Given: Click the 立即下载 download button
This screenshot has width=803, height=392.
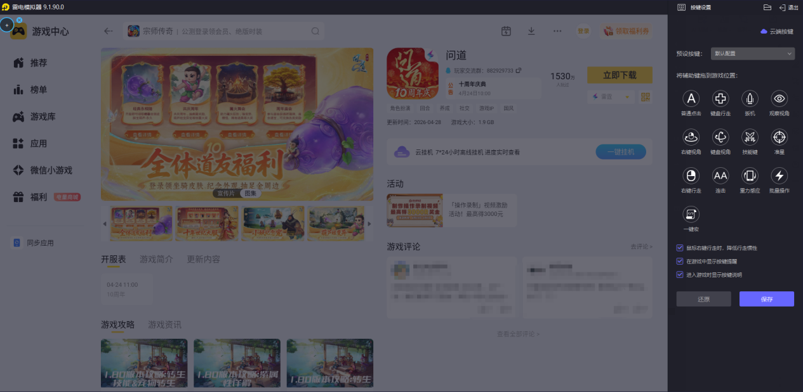Looking at the screenshot, I should (620, 75).
